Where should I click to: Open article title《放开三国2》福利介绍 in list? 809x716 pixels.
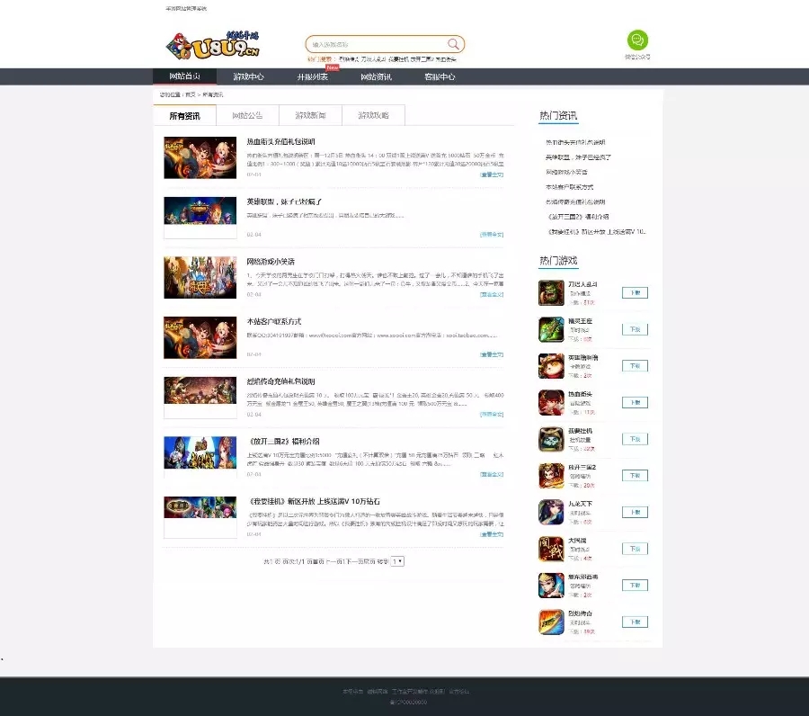point(284,441)
